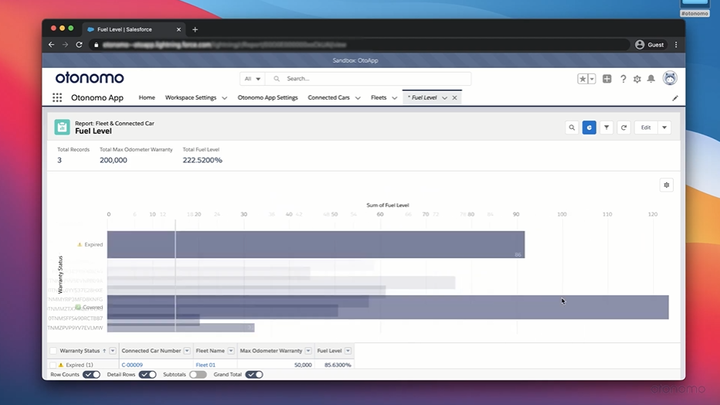Check the header select-all checkbox
The image size is (720, 405).
(53, 351)
